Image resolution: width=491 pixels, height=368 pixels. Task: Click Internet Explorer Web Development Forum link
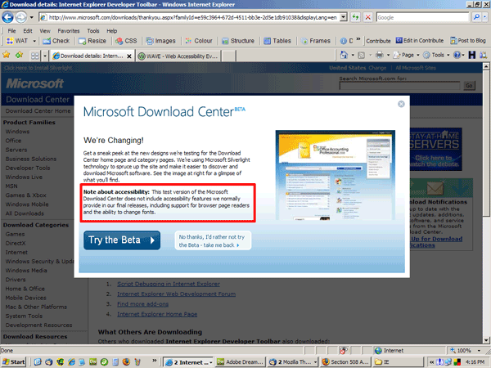pos(176,294)
